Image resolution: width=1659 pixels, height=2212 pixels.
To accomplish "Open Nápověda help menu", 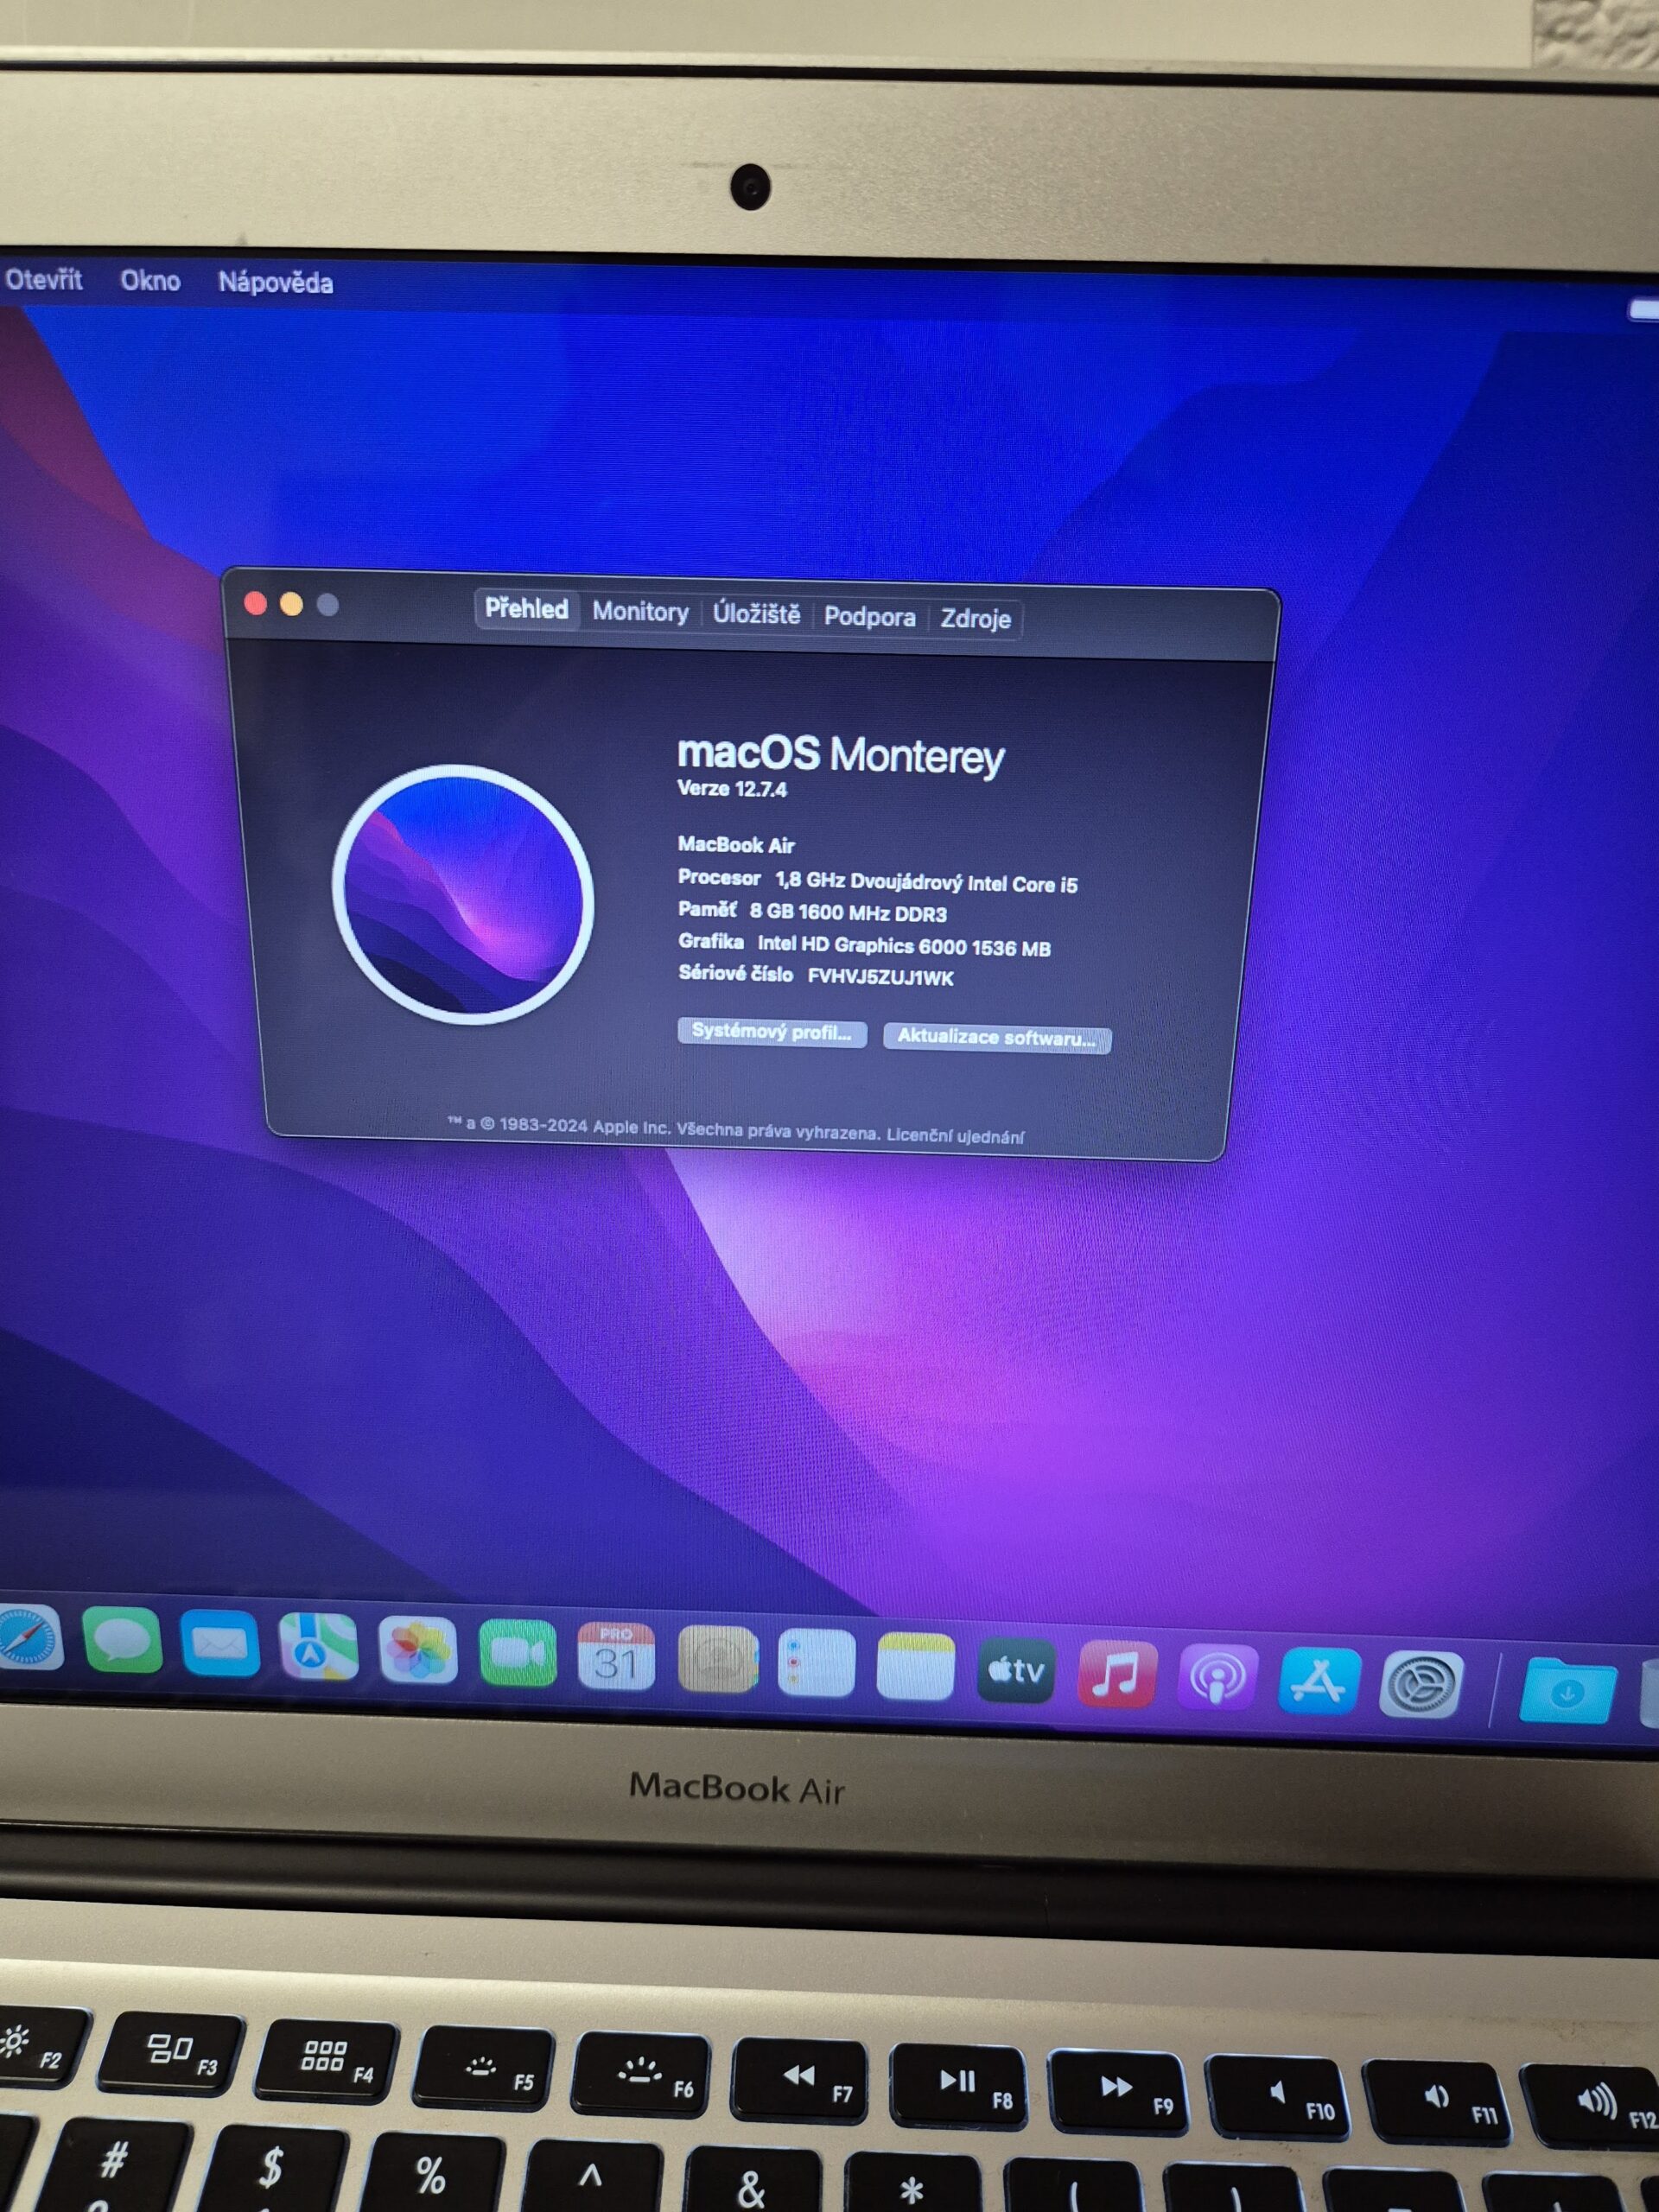I will tap(275, 282).
